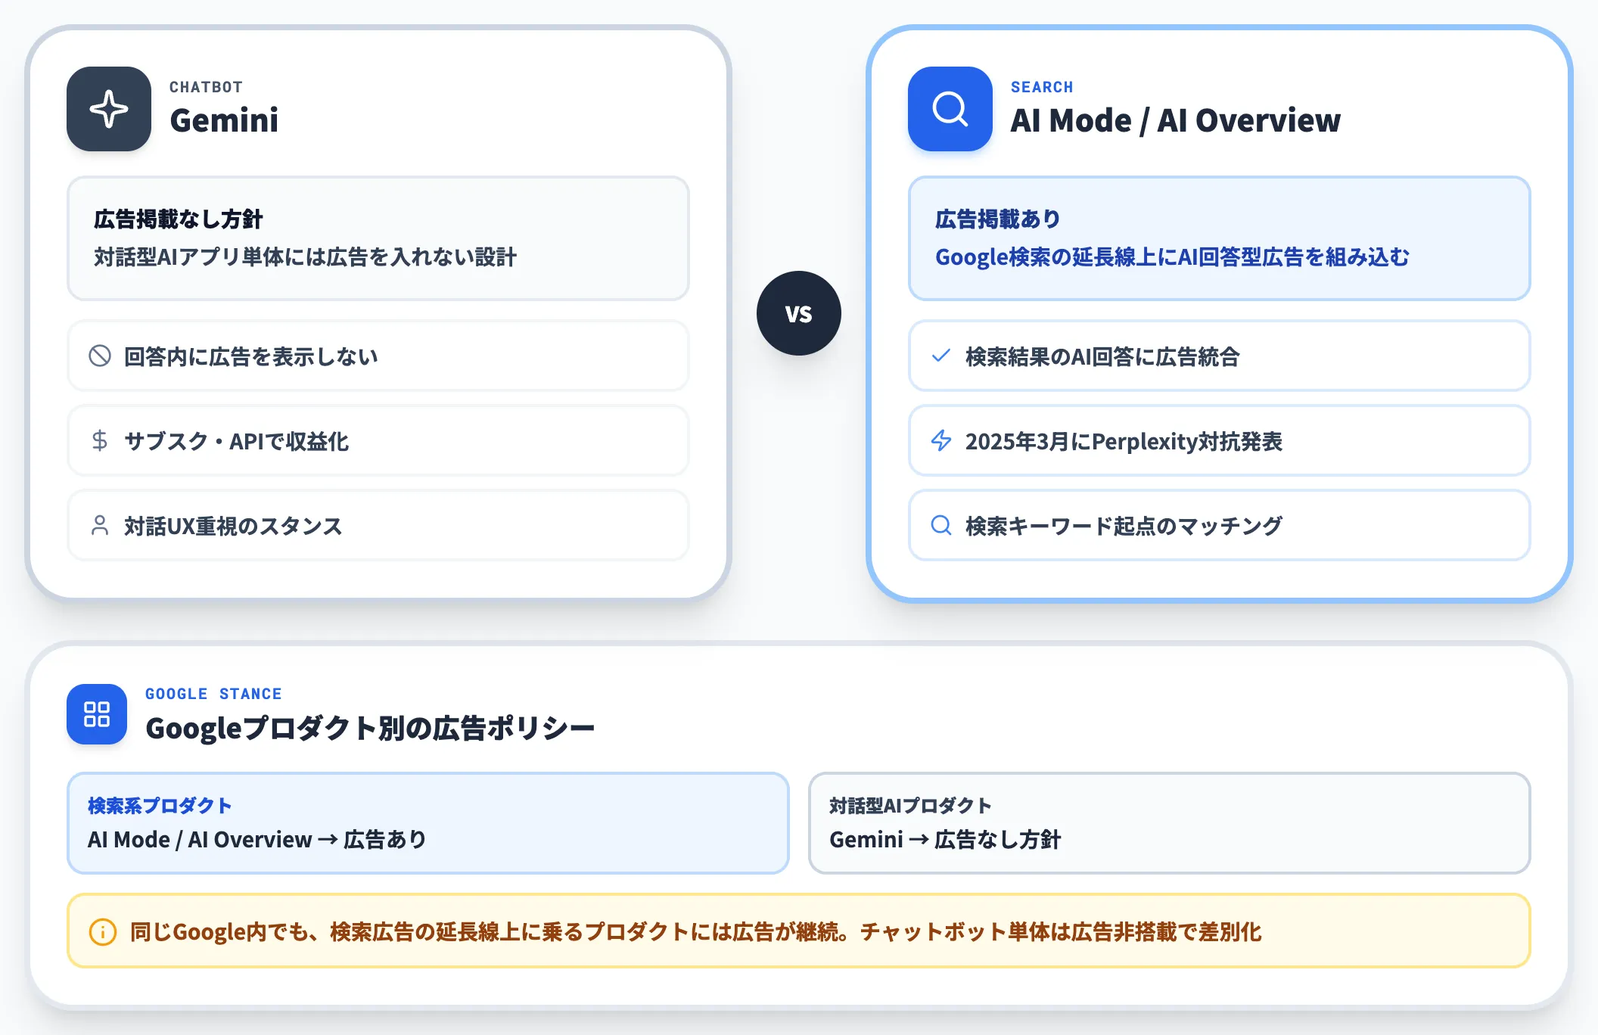Click the Googleプロダクト別の広告ポリシー heading
This screenshot has width=1598, height=1035.
[x=370, y=728]
